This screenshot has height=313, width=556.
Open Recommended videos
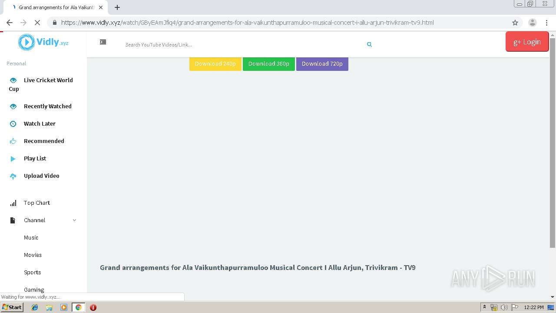click(x=44, y=141)
